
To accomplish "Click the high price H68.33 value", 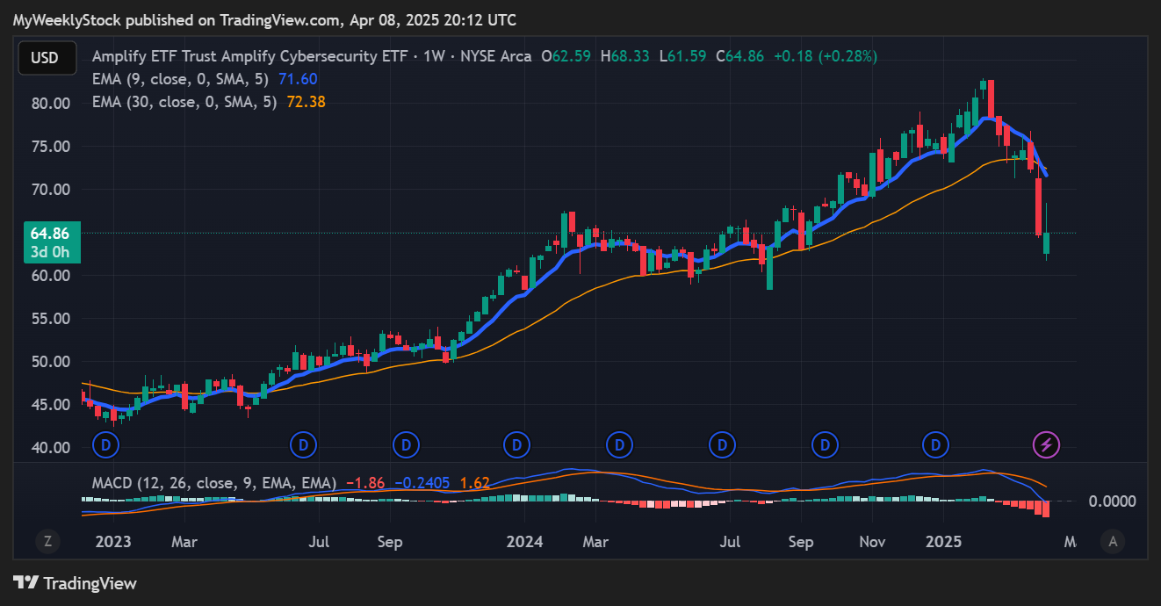I will (x=625, y=56).
